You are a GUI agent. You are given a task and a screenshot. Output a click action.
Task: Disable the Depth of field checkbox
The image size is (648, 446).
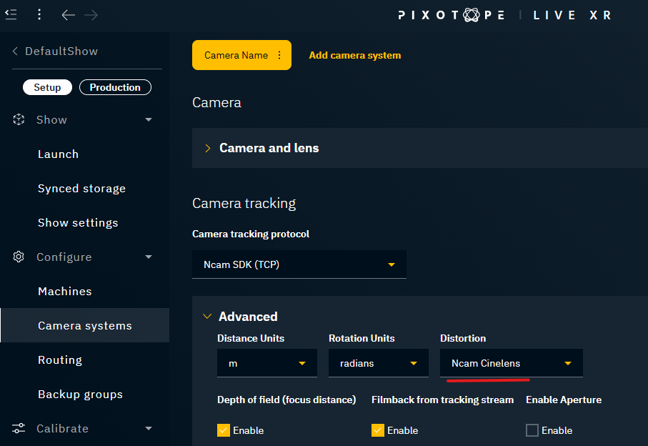pyautogui.click(x=224, y=430)
